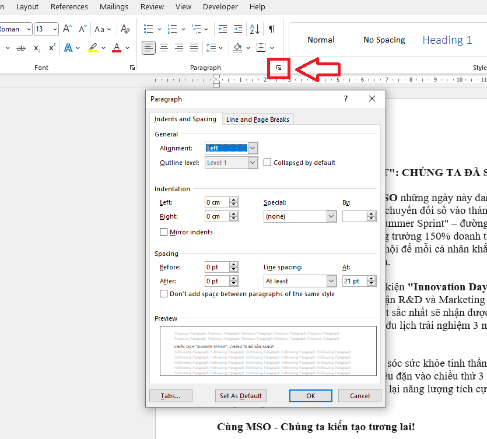
Task: Enable Mirror indents checkbox
Action: tap(164, 232)
